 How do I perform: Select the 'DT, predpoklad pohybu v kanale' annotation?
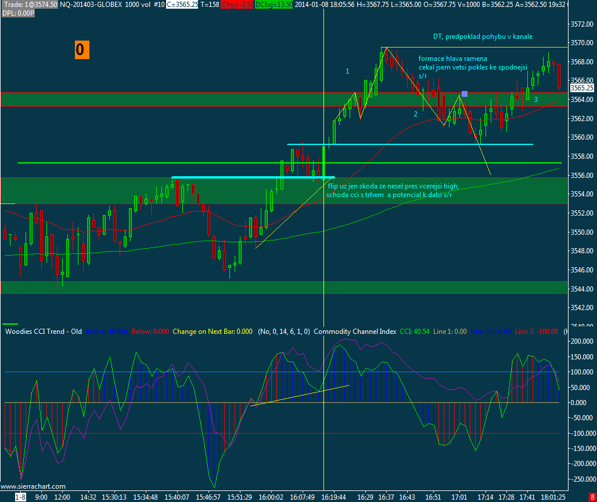(x=483, y=37)
